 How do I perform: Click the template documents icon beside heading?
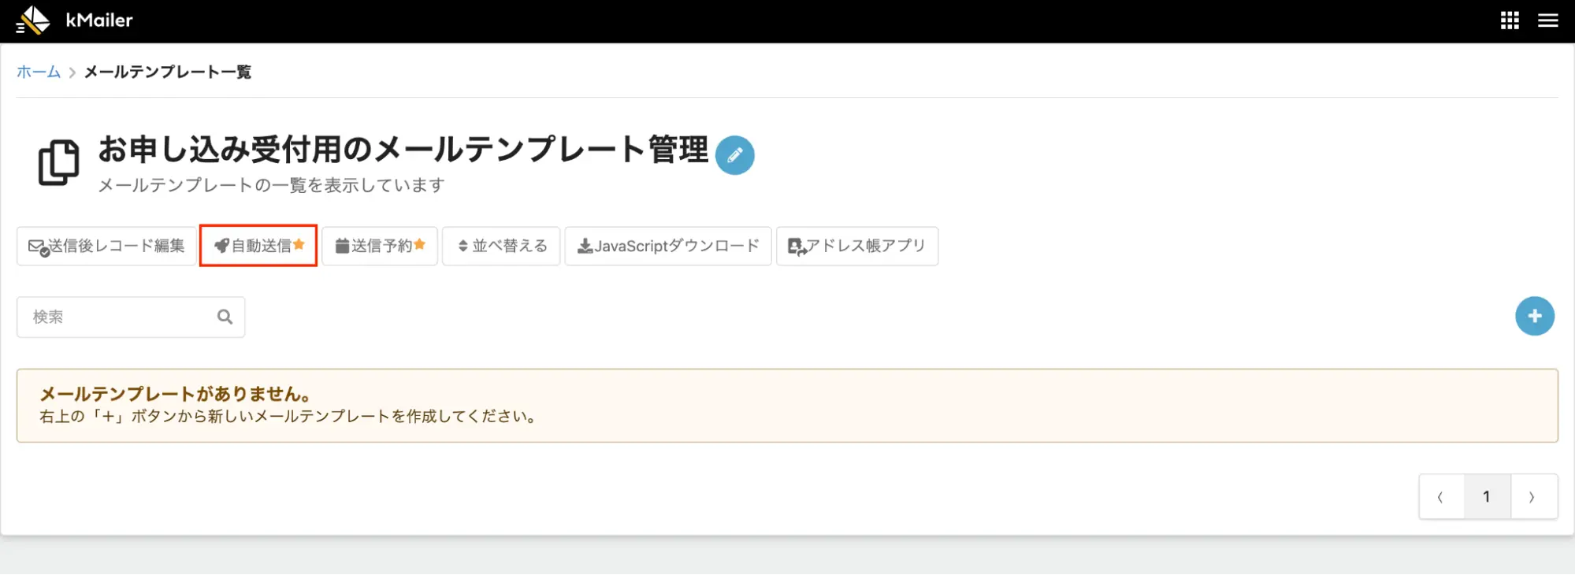click(x=59, y=162)
